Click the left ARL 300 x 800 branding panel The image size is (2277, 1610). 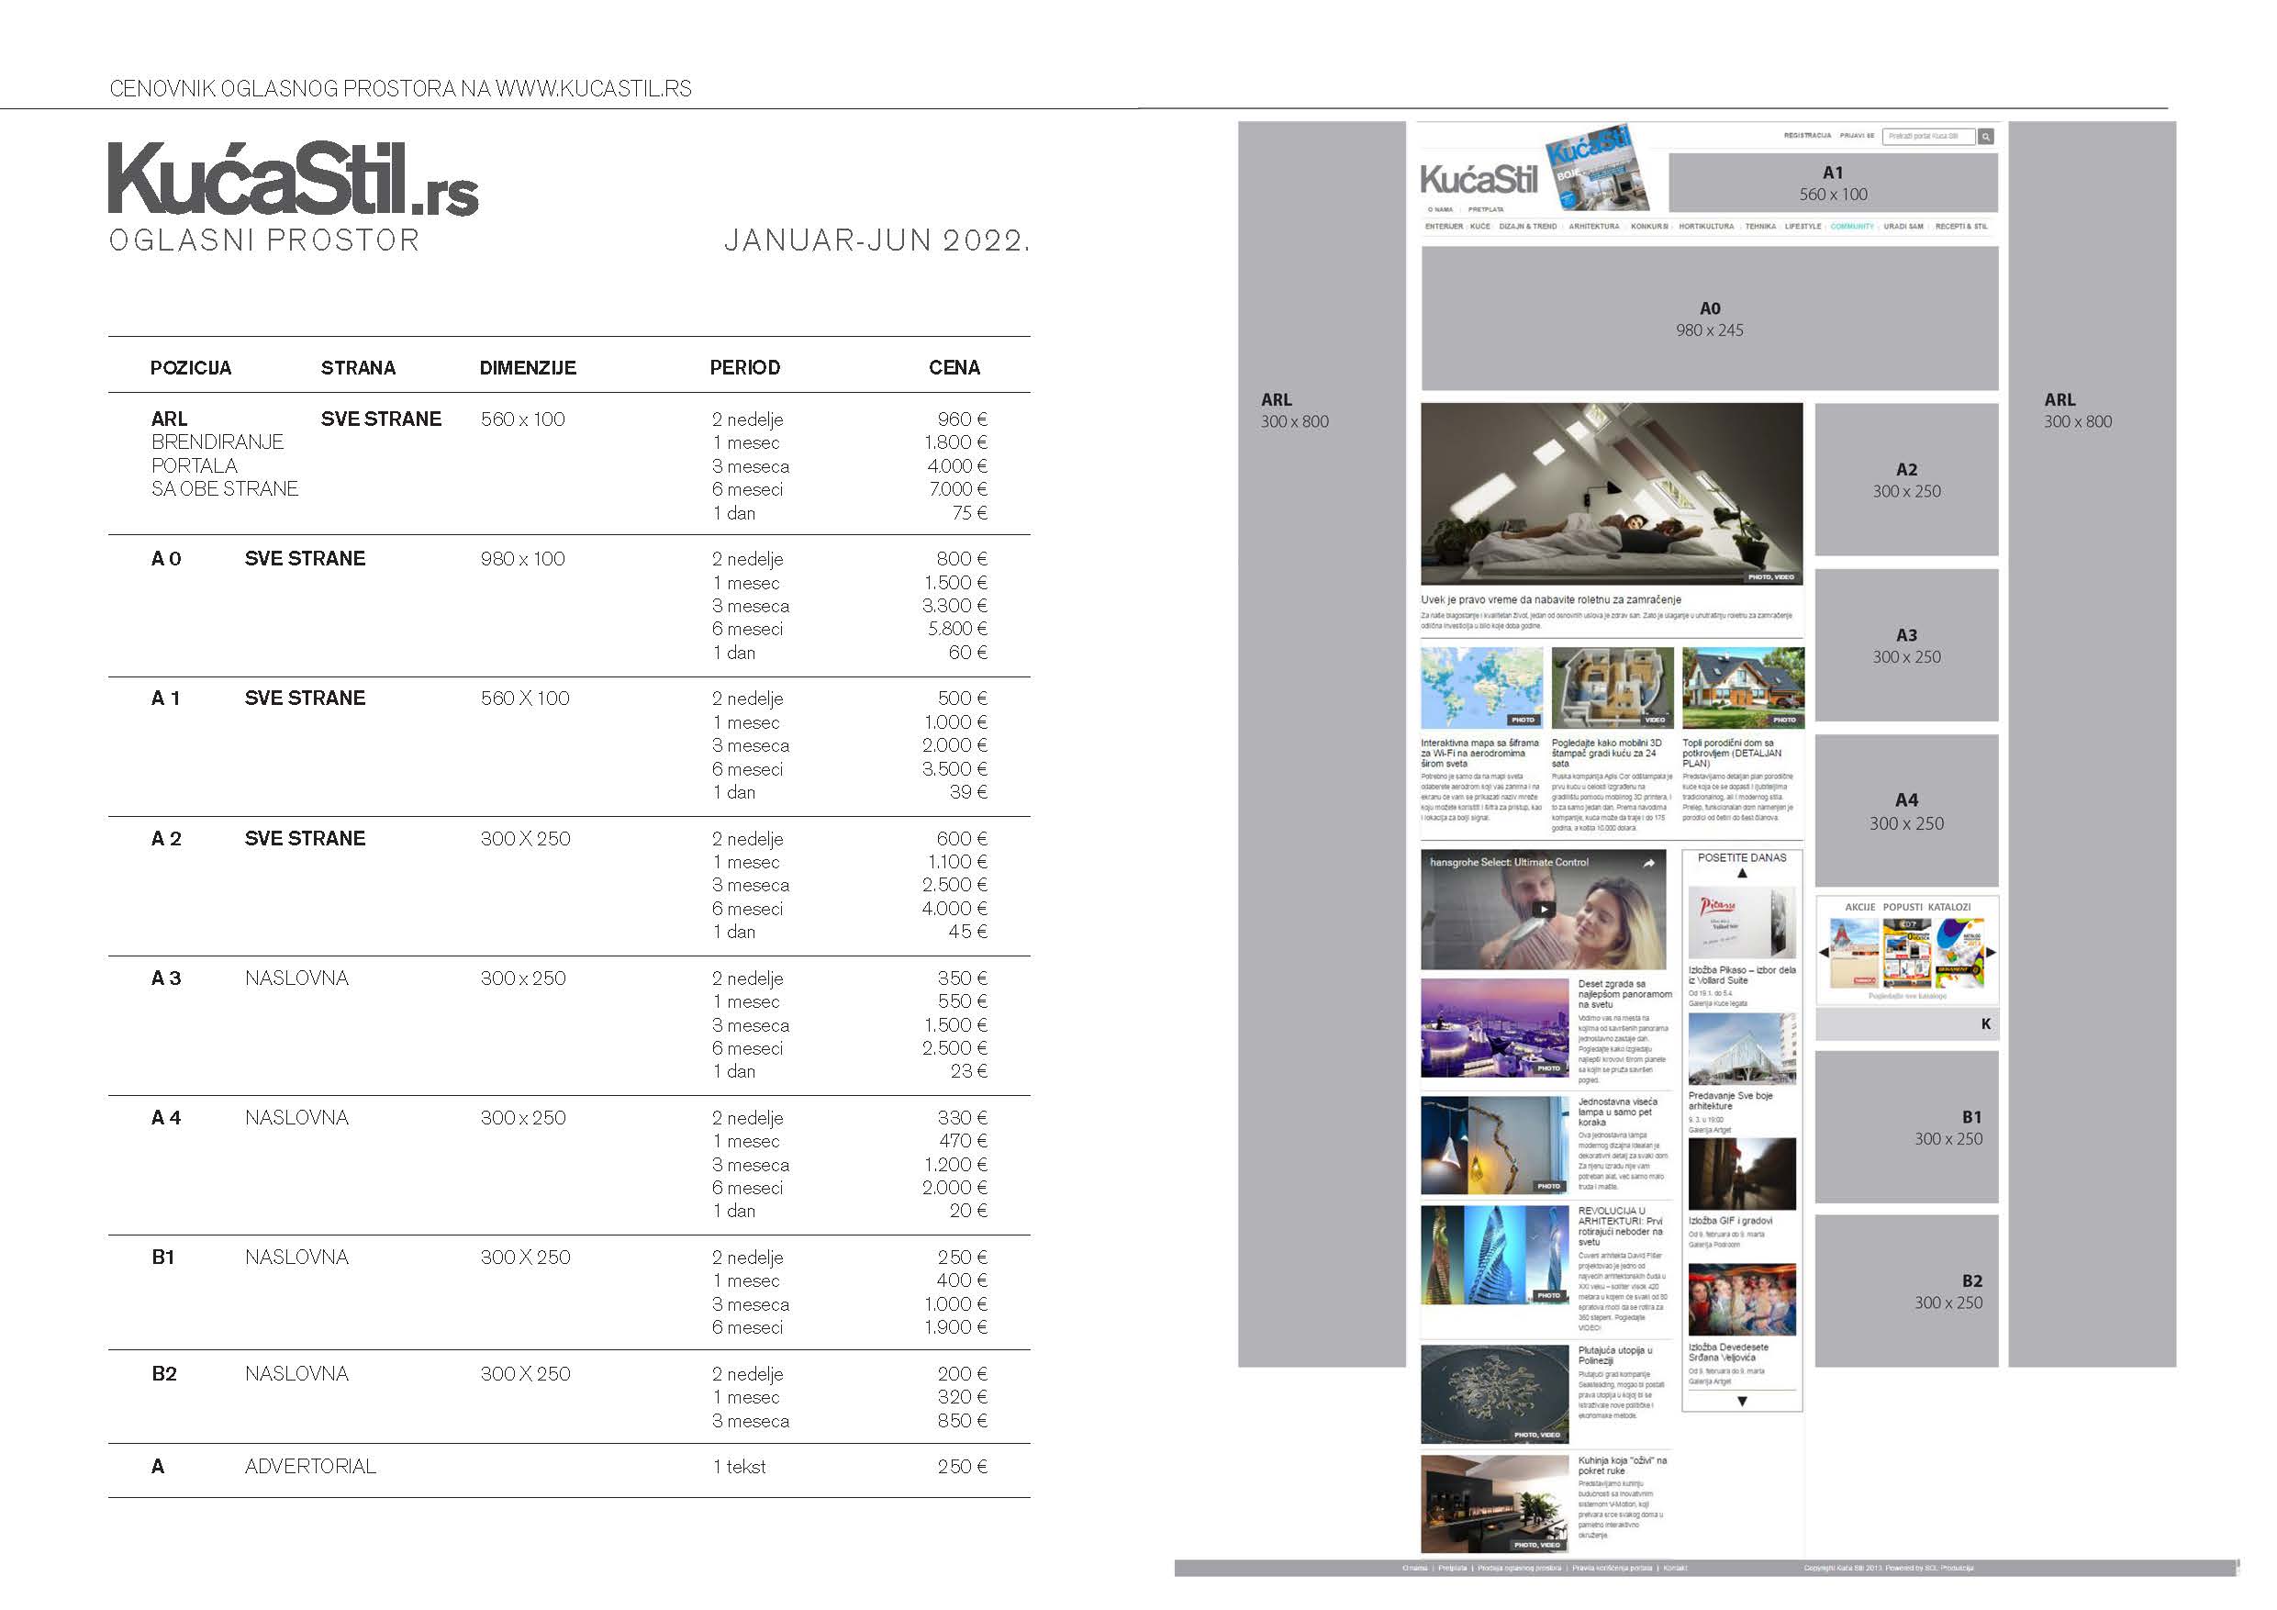pyautogui.click(x=1321, y=744)
